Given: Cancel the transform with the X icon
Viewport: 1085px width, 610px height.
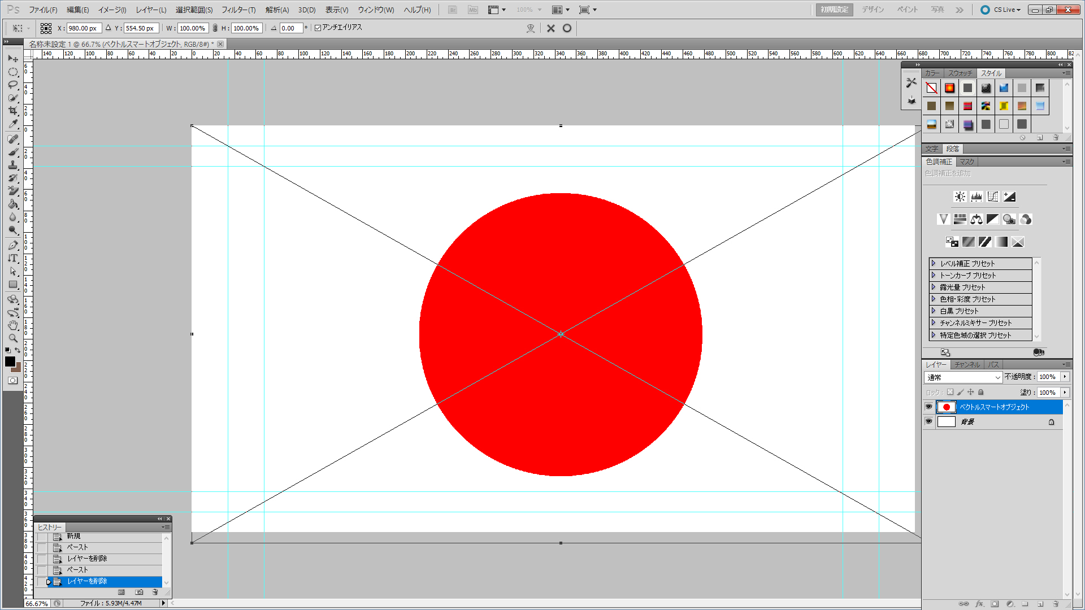Looking at the screenshot, I should 551,28.
